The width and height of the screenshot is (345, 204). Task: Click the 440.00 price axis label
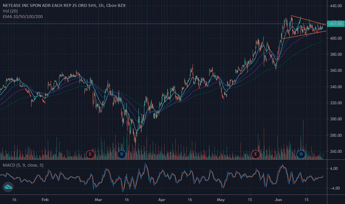[336, 6]
